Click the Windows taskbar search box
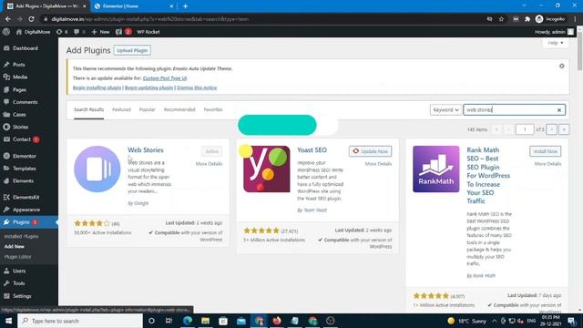Screen dimensions: 583x328 [x=80, y=321]
